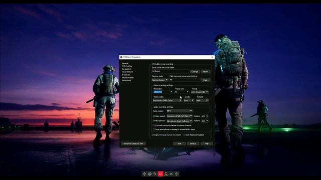The width and height of the screenshot is (321, 180).
Task: Click the Hide button
Action: (x=180, y=143)
